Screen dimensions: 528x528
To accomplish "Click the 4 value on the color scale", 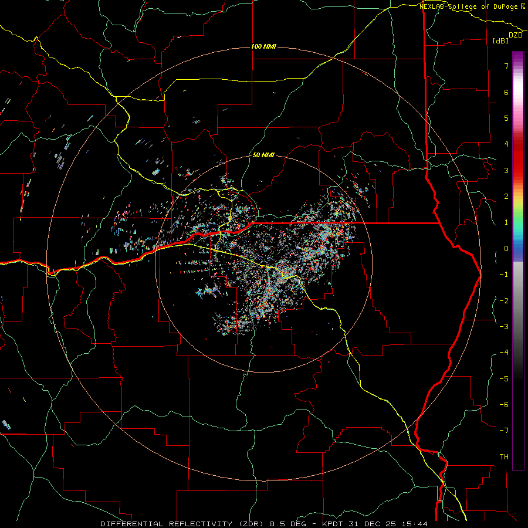I will pos(506,144).
